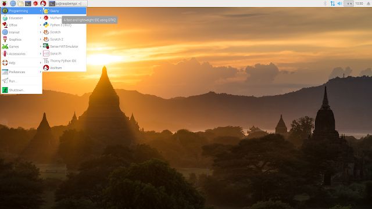The width and height of the screenshot is (372, 209).
Task: Click the Raspberry Pi menu icon in taskbar
Action: (4, 3)
